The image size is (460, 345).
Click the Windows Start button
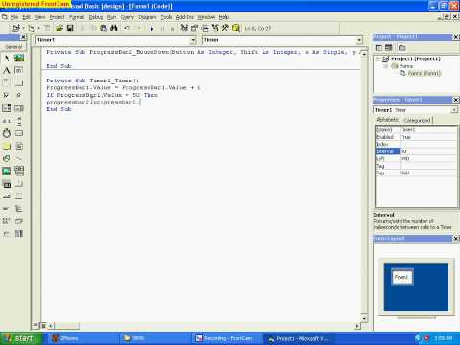(21, 338)
